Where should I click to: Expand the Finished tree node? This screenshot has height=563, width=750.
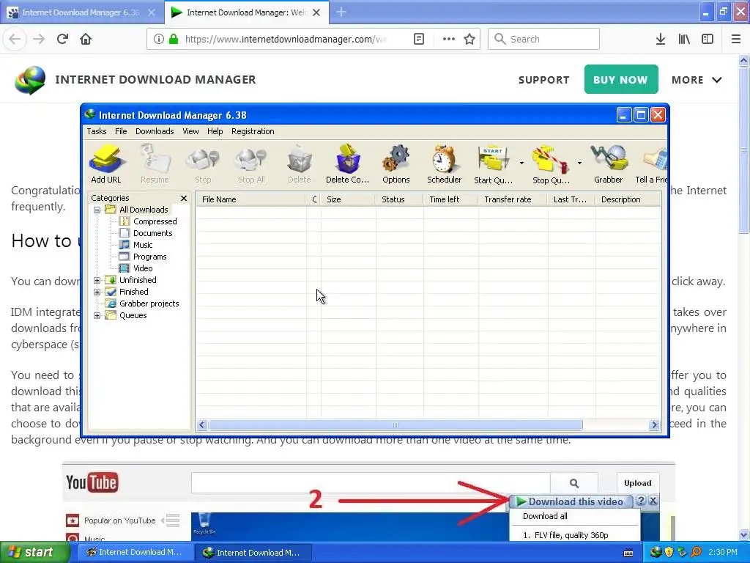[97, 292]
